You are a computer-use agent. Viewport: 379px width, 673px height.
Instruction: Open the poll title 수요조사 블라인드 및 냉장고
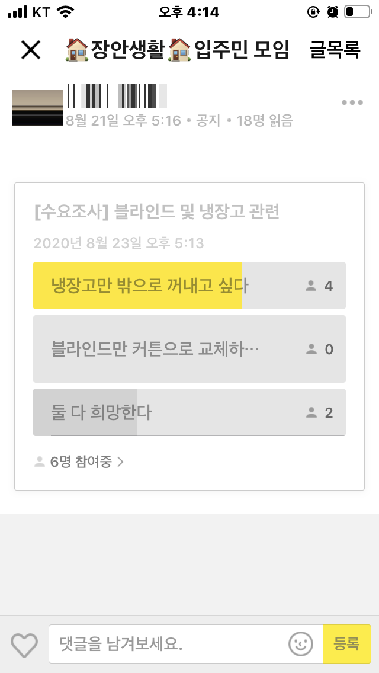pos(157,213)
